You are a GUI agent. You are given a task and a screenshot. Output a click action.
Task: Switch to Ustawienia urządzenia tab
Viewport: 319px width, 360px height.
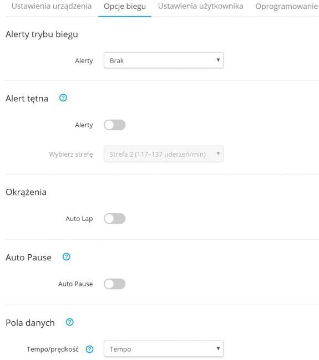tap(52, 6)
